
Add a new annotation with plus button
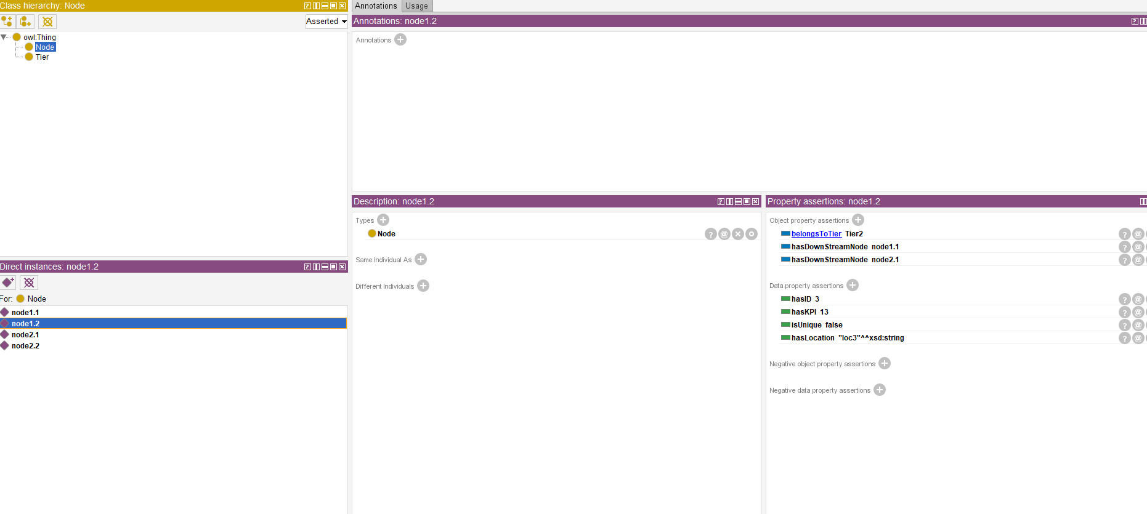coord(400,40)
